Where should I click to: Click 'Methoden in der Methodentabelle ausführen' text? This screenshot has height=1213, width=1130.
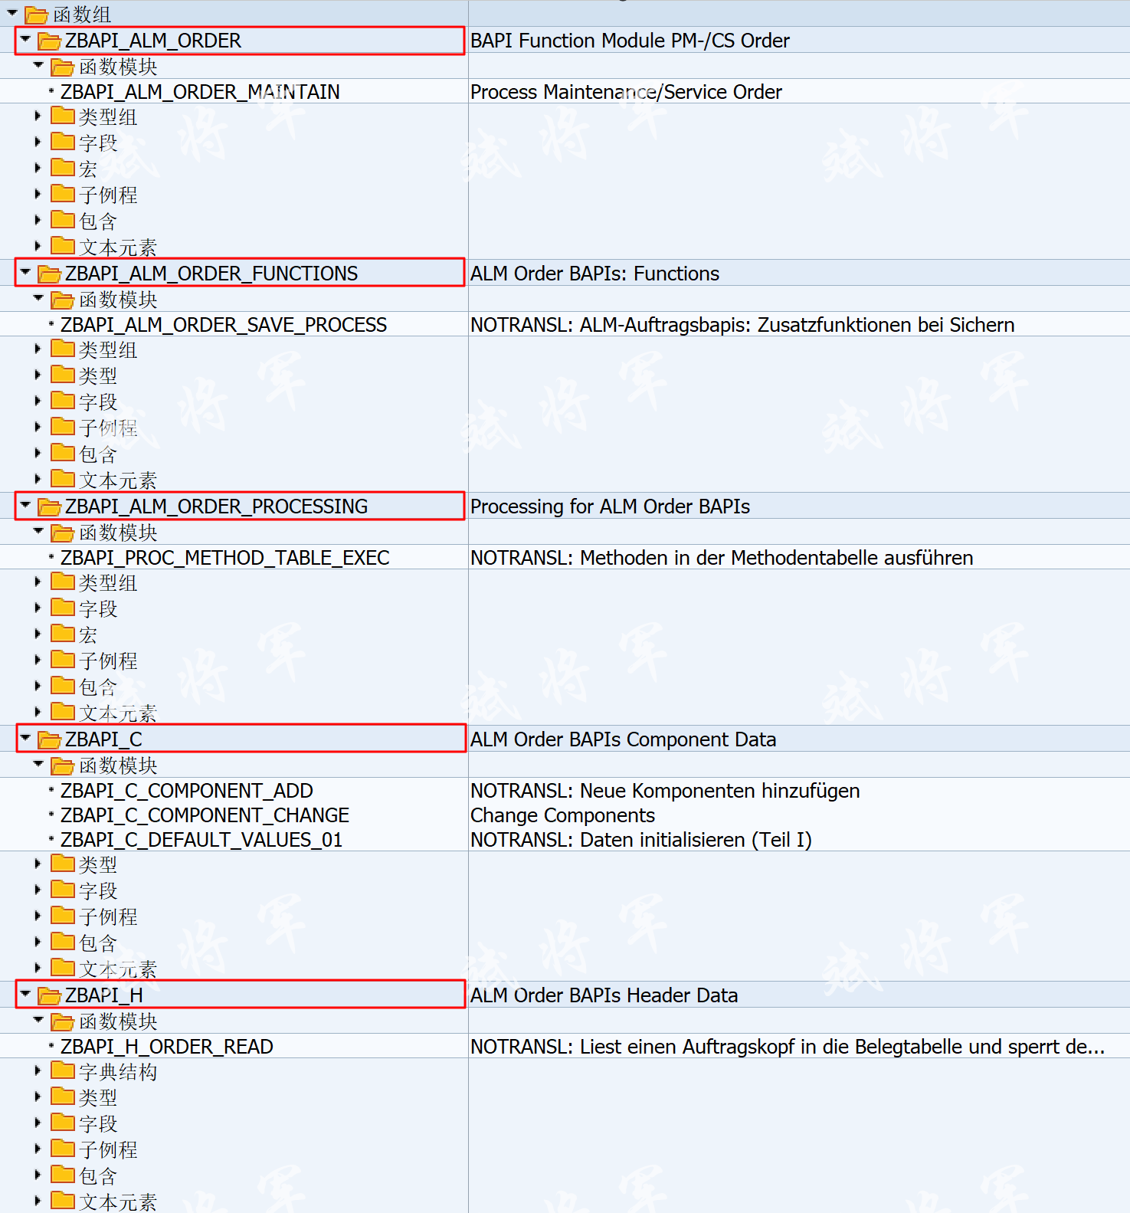[777, 558]
